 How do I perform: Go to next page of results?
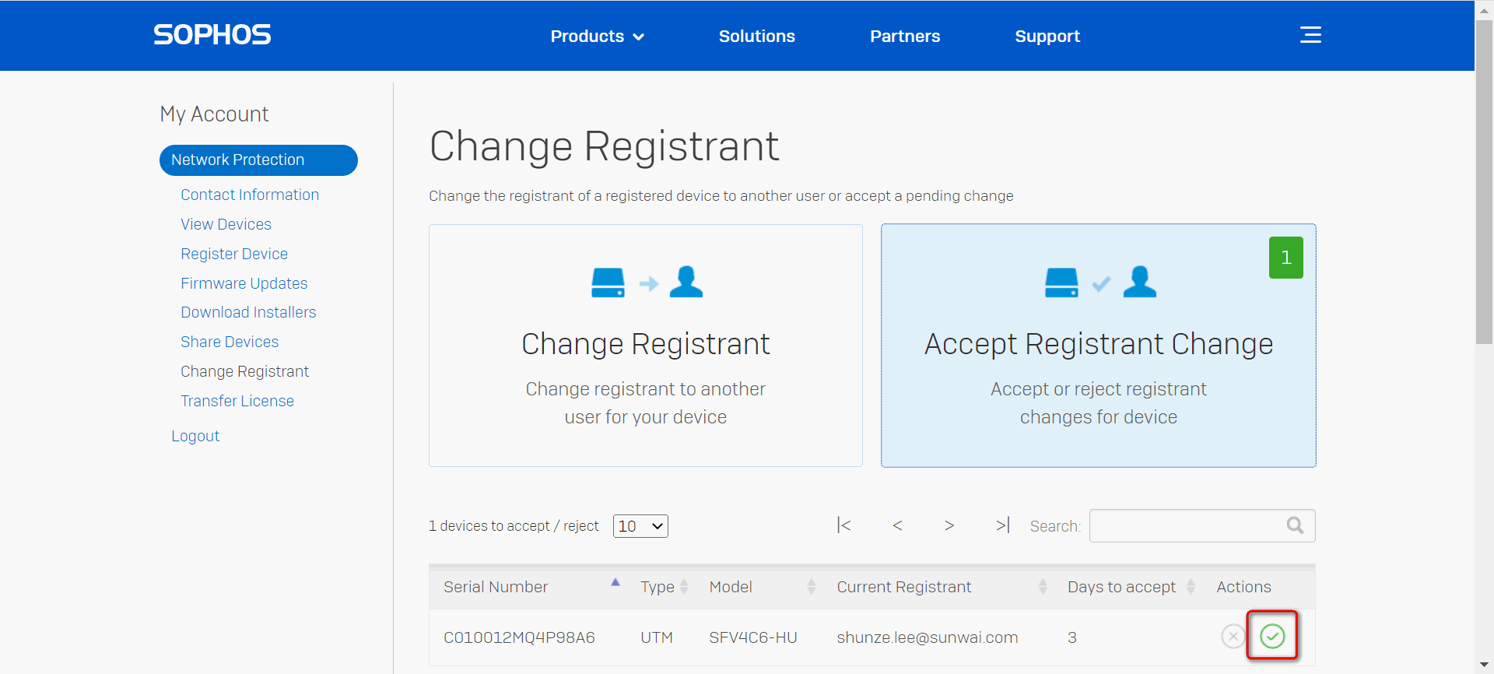pyautogui.click(x=949, y=525)
